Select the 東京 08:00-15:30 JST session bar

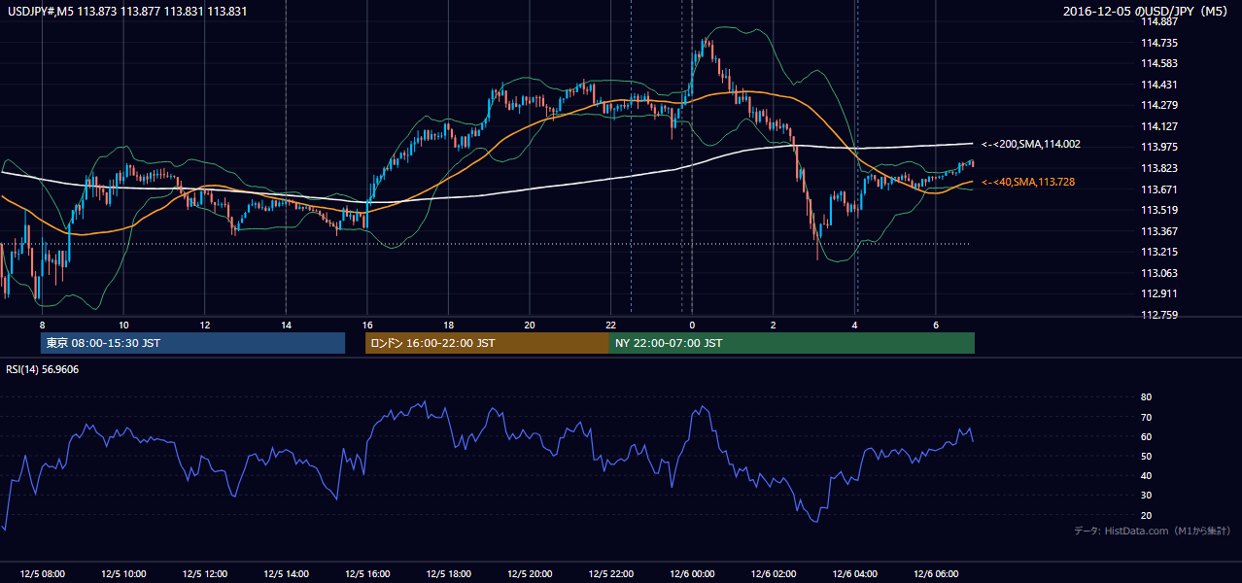point(192,343)
